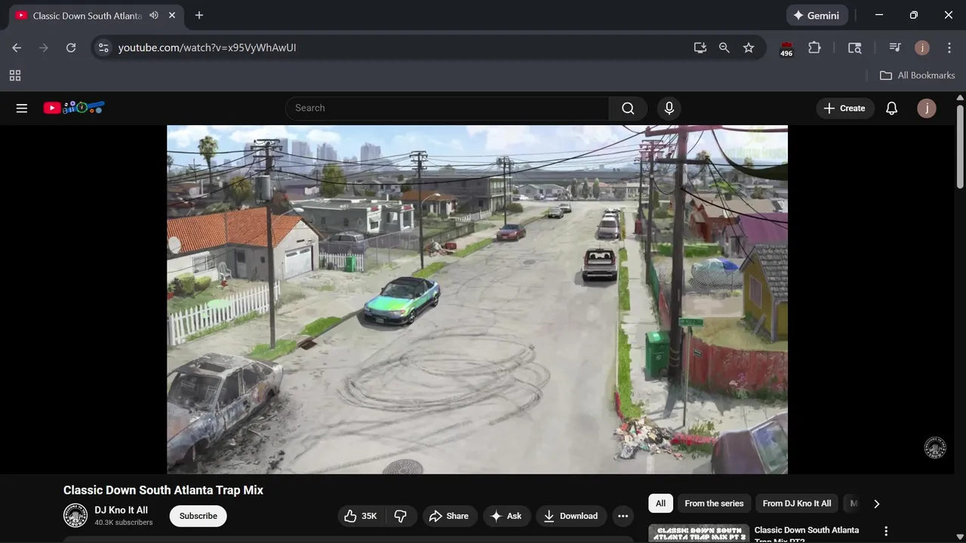Screen dimensions: 966x543
Task: Go to YouTube home via logo
Action: [74, 108]
